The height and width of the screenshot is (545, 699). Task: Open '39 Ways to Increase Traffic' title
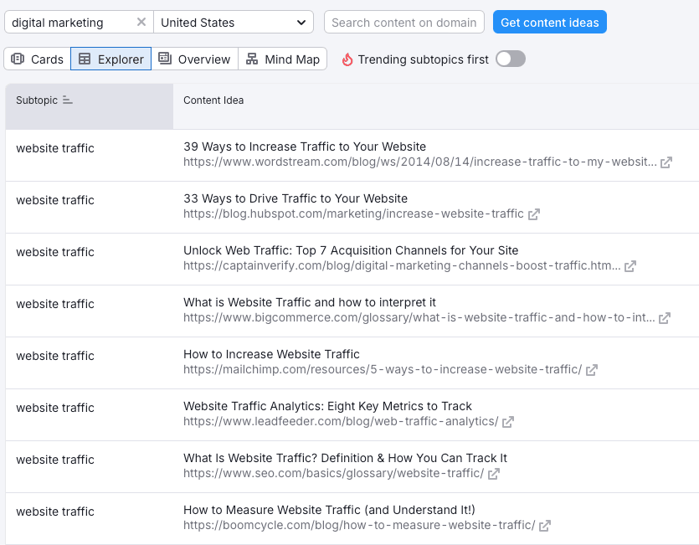tap(305, 147)
